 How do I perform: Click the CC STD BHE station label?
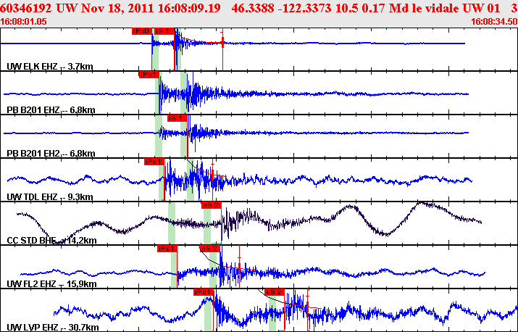tap(52, 241)
